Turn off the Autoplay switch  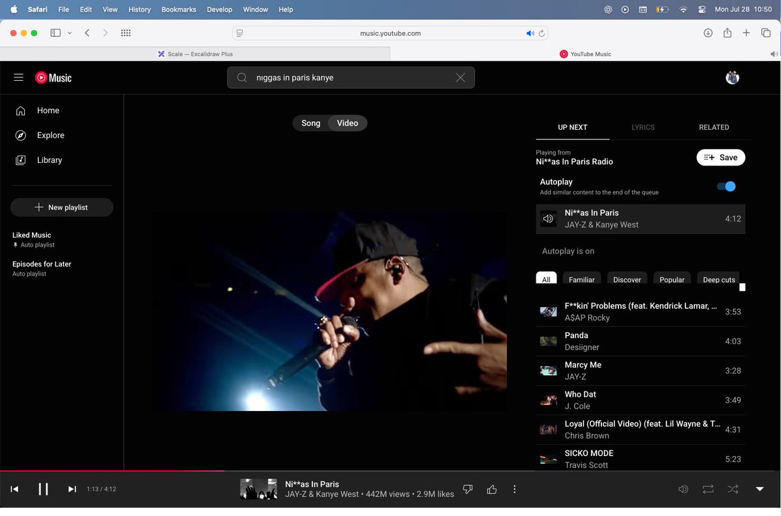coord(726,186)
